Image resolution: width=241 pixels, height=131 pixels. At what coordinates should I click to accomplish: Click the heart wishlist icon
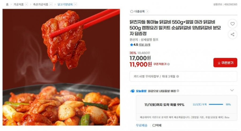click(232, 24)
